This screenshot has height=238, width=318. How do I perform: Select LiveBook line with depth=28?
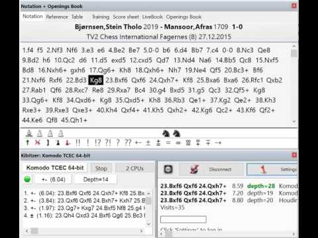tap(229, 186)
